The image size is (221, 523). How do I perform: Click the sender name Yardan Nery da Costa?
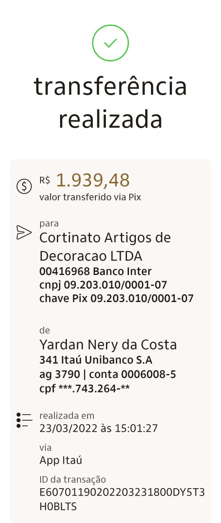click(108, 345)
